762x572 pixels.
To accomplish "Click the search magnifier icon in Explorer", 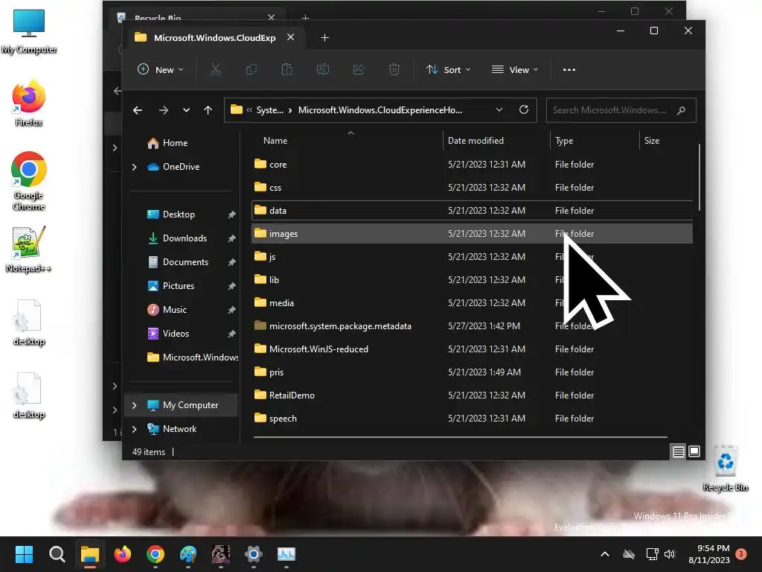I will pyautogui.click(x=682, y=110).
